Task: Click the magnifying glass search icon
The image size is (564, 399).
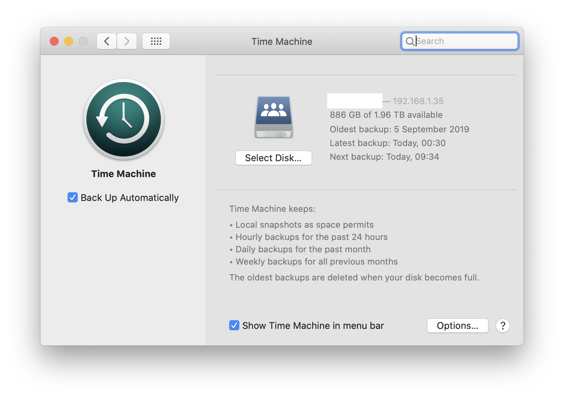Action: click(410, 42)
